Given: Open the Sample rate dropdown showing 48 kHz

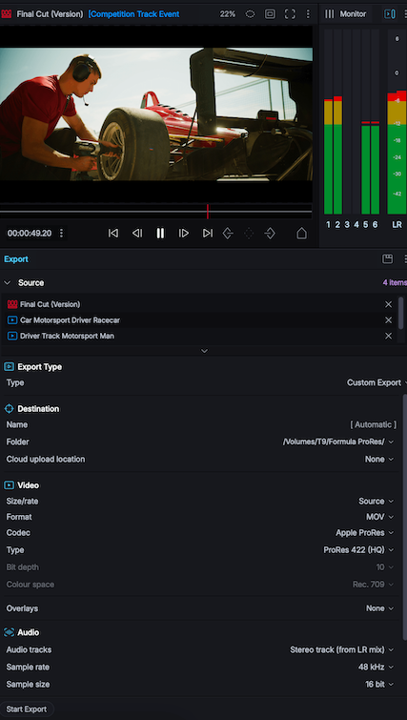Looking at the screenshot, I should coord(376,667).
